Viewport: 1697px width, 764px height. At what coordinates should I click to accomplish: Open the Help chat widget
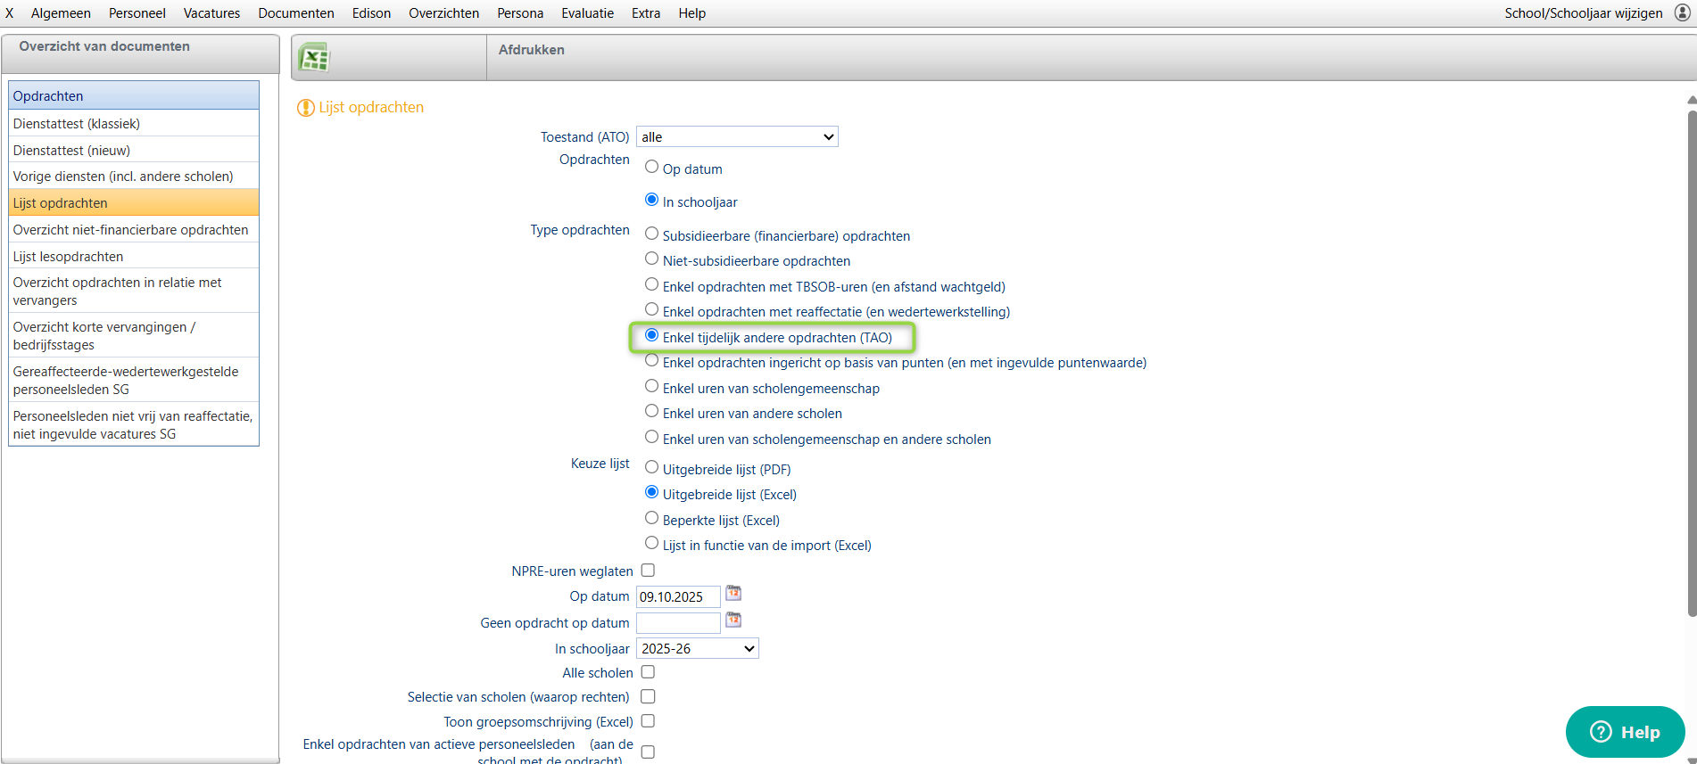1625,732
